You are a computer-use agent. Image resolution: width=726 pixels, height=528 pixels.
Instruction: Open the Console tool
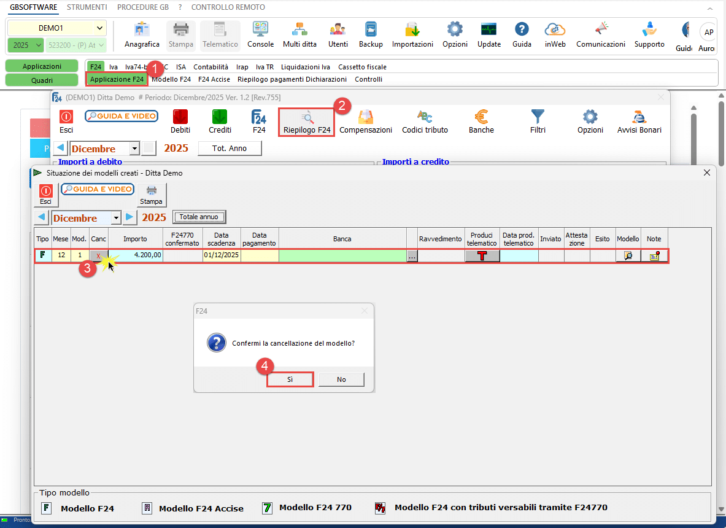coord(260,34)
